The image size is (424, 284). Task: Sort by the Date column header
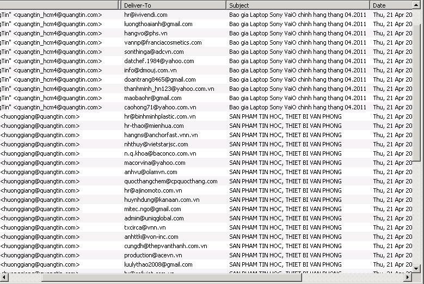[x=391, y=5]
